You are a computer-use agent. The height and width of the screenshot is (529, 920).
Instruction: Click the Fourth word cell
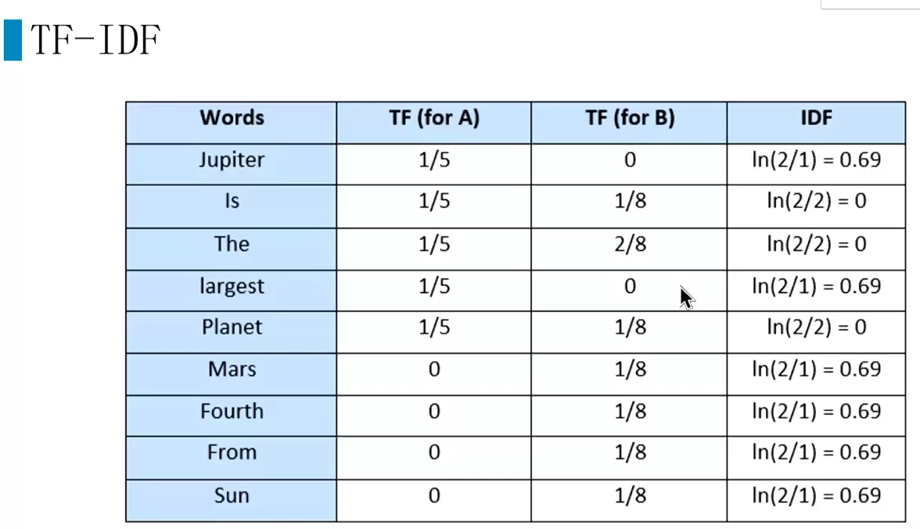point(232,416)
